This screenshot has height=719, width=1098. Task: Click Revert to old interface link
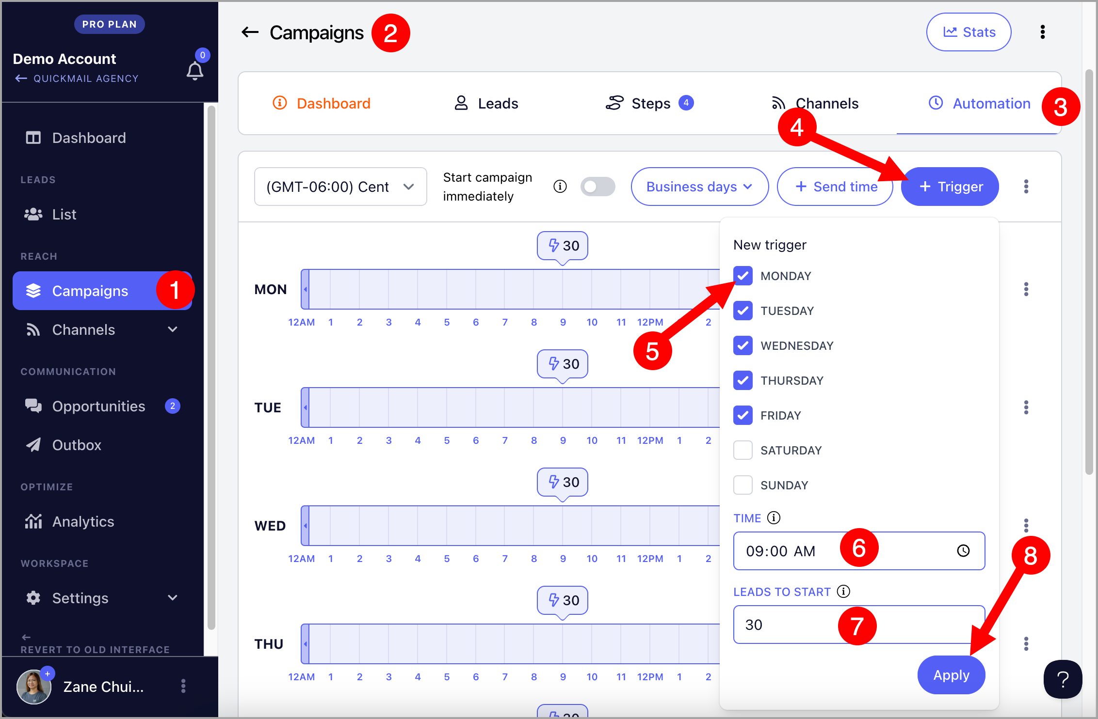tap(95, 644)
